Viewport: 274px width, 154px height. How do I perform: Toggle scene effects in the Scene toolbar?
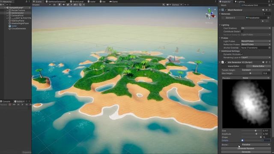click(x=68, y=5)
